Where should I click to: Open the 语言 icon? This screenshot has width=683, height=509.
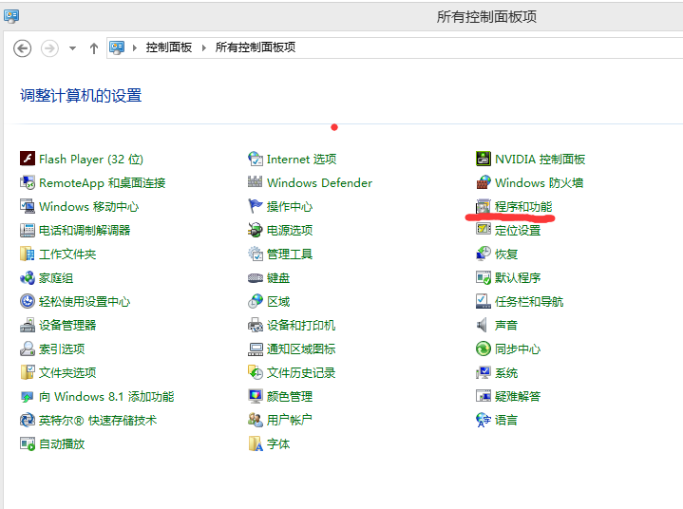[x=484, y=420]
